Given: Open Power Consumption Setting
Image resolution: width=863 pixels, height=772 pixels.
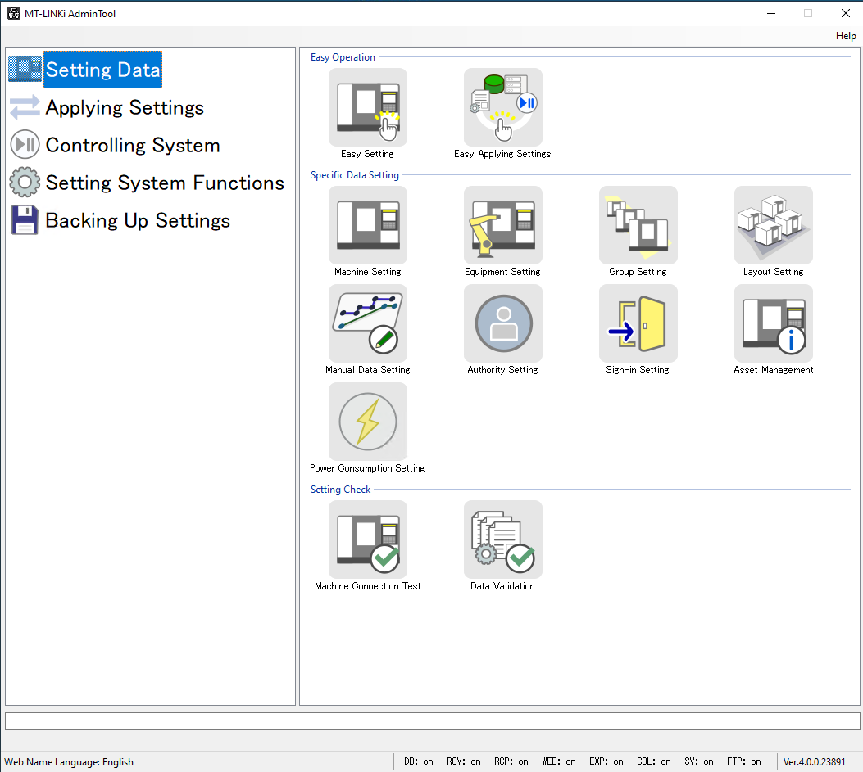Looking at the screenshot, I should click(368, 422).
